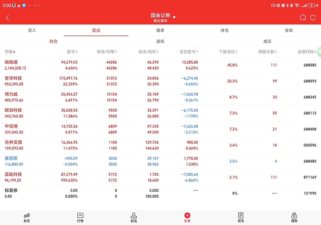Switch to the 撤单 tab

[x=160, y=30]
